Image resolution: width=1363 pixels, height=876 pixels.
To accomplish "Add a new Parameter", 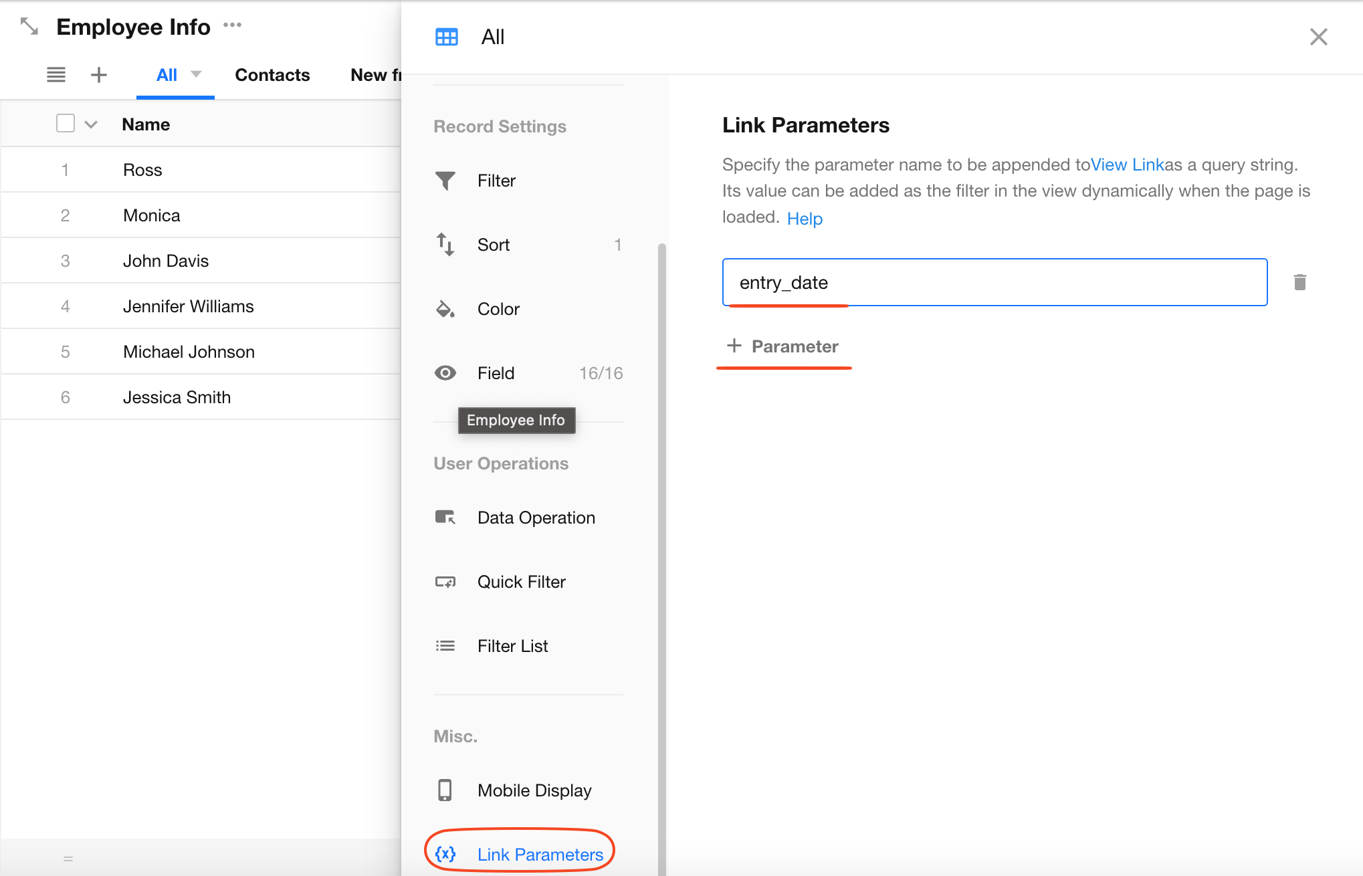I will point(783,346).
